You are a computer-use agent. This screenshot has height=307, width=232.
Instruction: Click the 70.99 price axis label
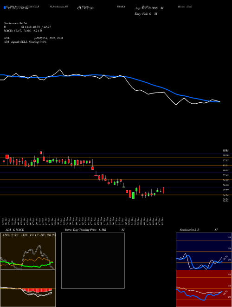(x=226, y=185)
